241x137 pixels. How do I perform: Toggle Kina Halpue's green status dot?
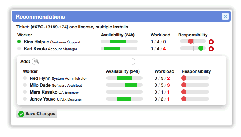[19, 42]
